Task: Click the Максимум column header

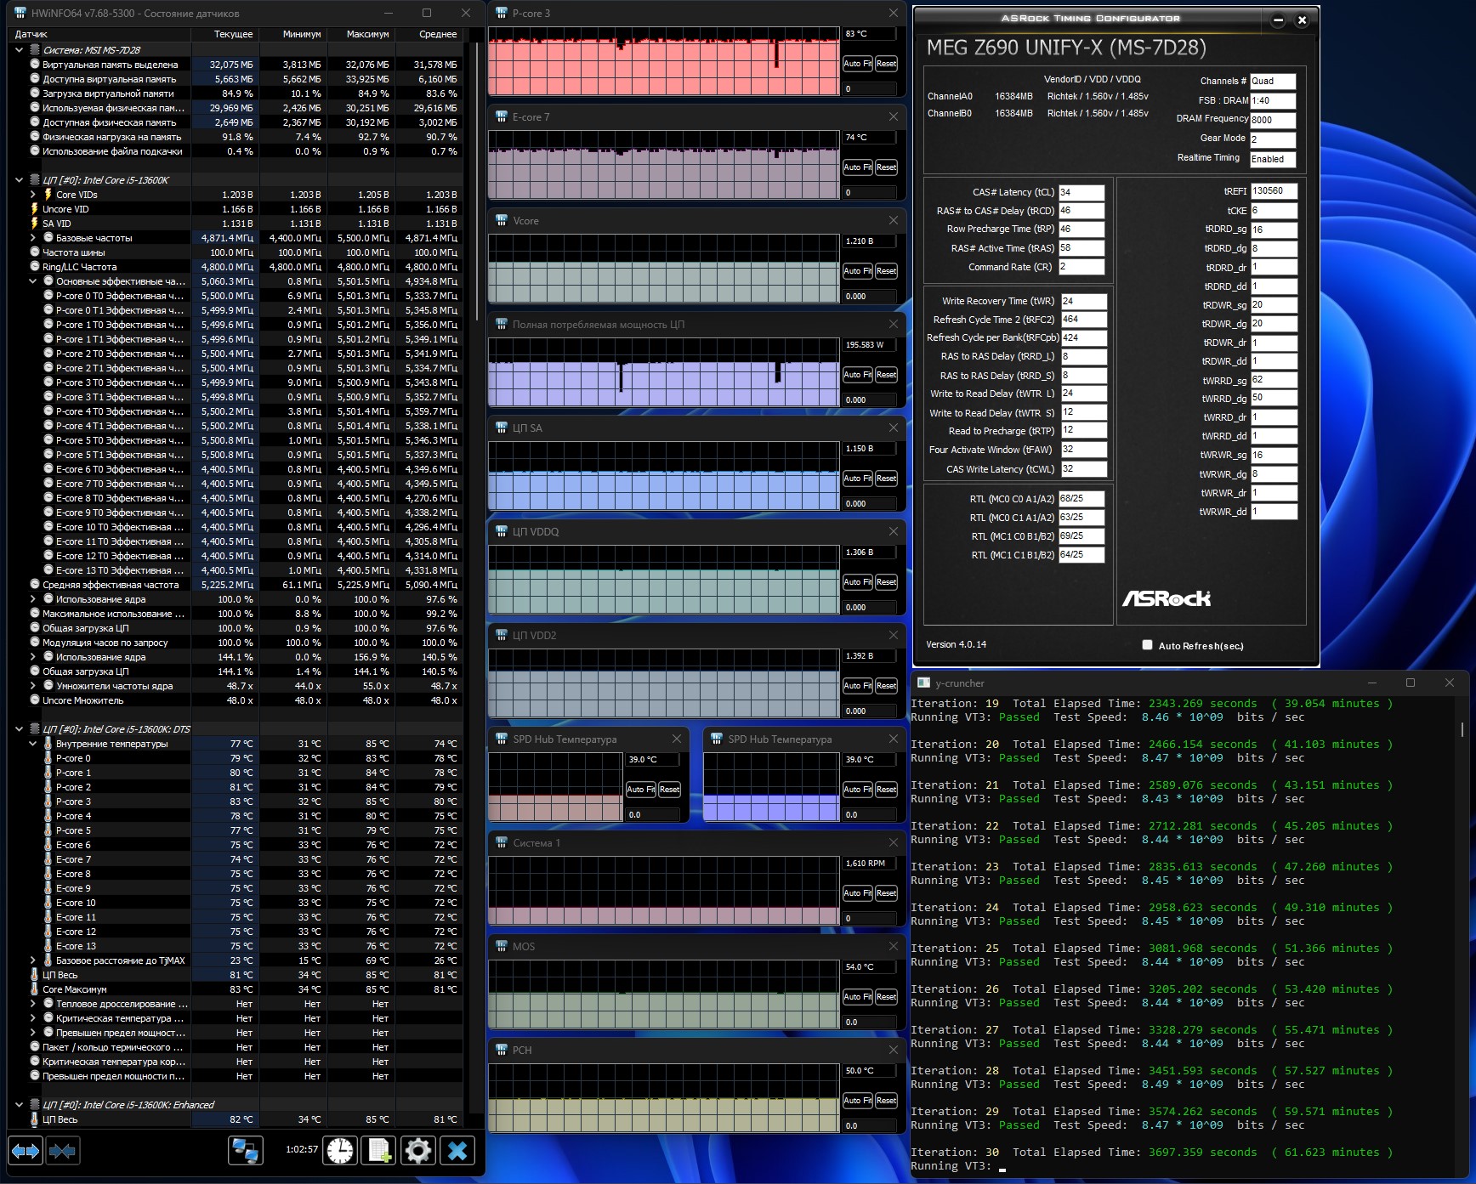Action: [x=360, y=34]
